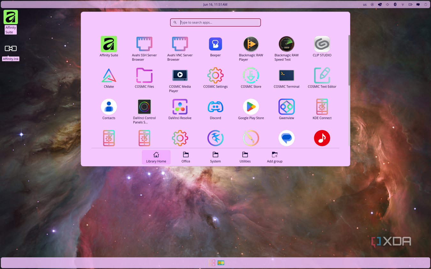This screenshot has width=431, height=269.
Task: Open the battery status menu
Action: point(410,4)
